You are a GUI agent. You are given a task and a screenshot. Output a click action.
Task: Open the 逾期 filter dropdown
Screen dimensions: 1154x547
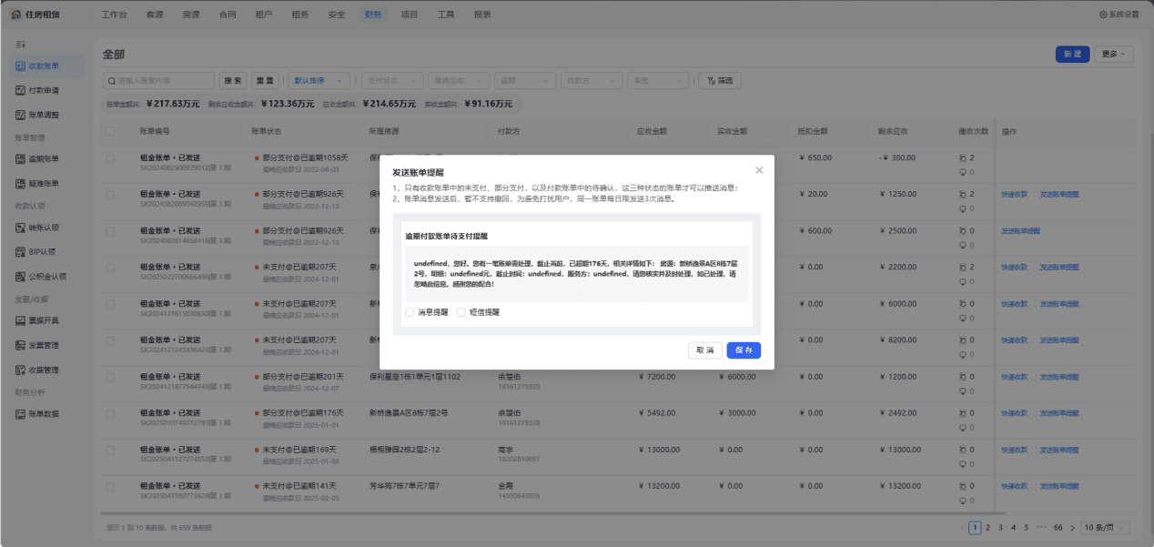point(525,80)
